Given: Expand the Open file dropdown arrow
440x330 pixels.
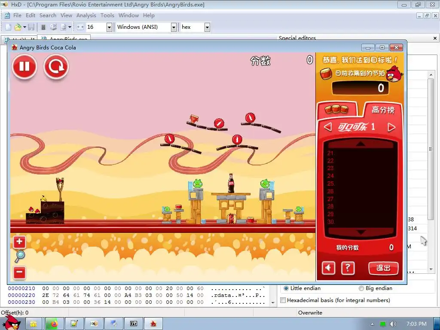Looking at the screenshot, I should [x=24, y=27].
